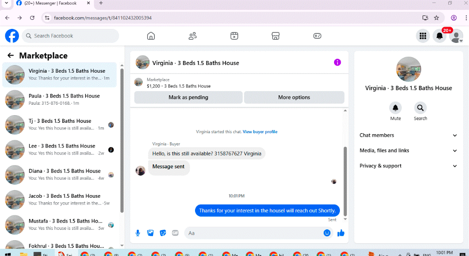
Task: Open the Gaming icon in top navigation
Action: (x=317, y=36)
